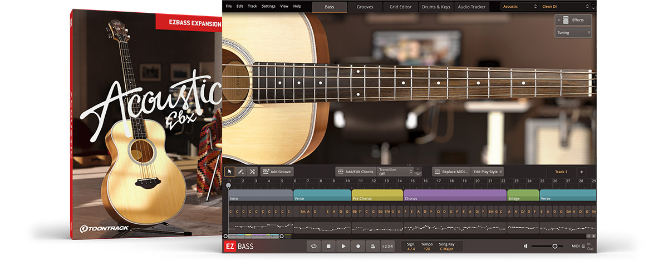Click bar 17 on the timeline ruler
Viewport: 668px width, 271px height.
coord(439,181)
